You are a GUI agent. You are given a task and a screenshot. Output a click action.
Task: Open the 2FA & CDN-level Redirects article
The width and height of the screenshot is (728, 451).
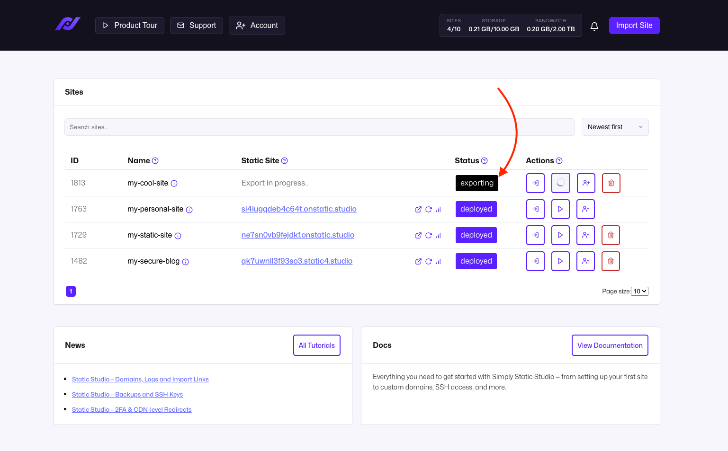[x=132, y=410]
